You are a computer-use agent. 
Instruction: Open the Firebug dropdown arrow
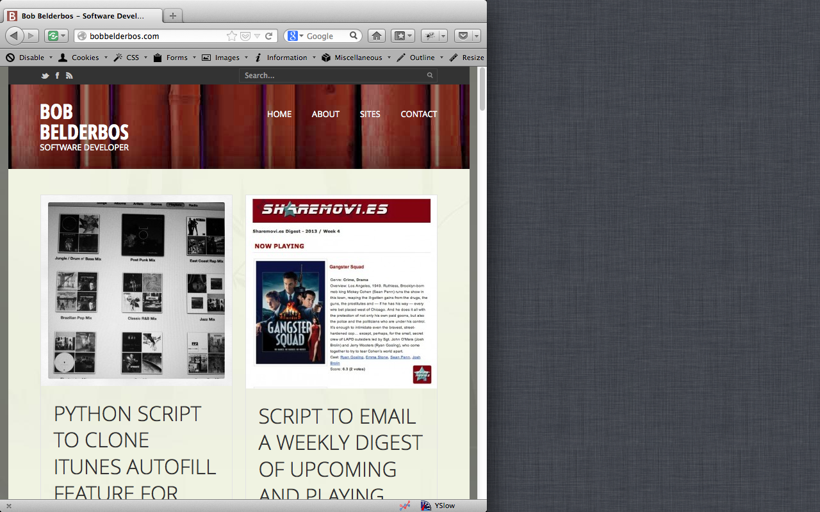pos(443,36)
